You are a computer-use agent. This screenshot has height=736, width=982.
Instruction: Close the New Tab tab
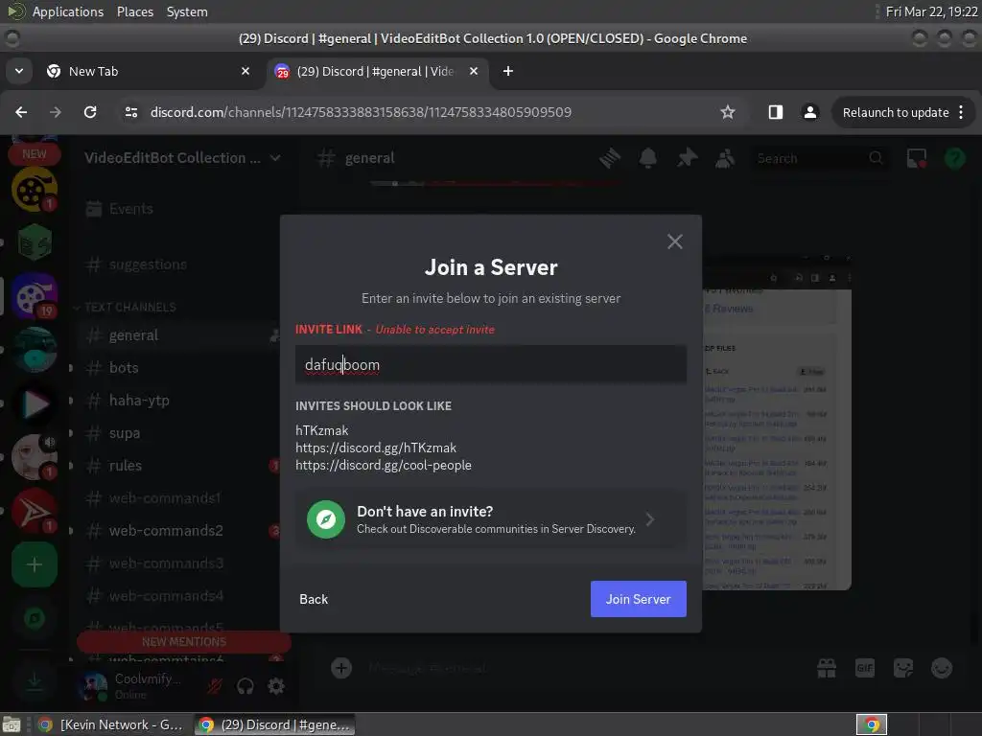(245, 71)
